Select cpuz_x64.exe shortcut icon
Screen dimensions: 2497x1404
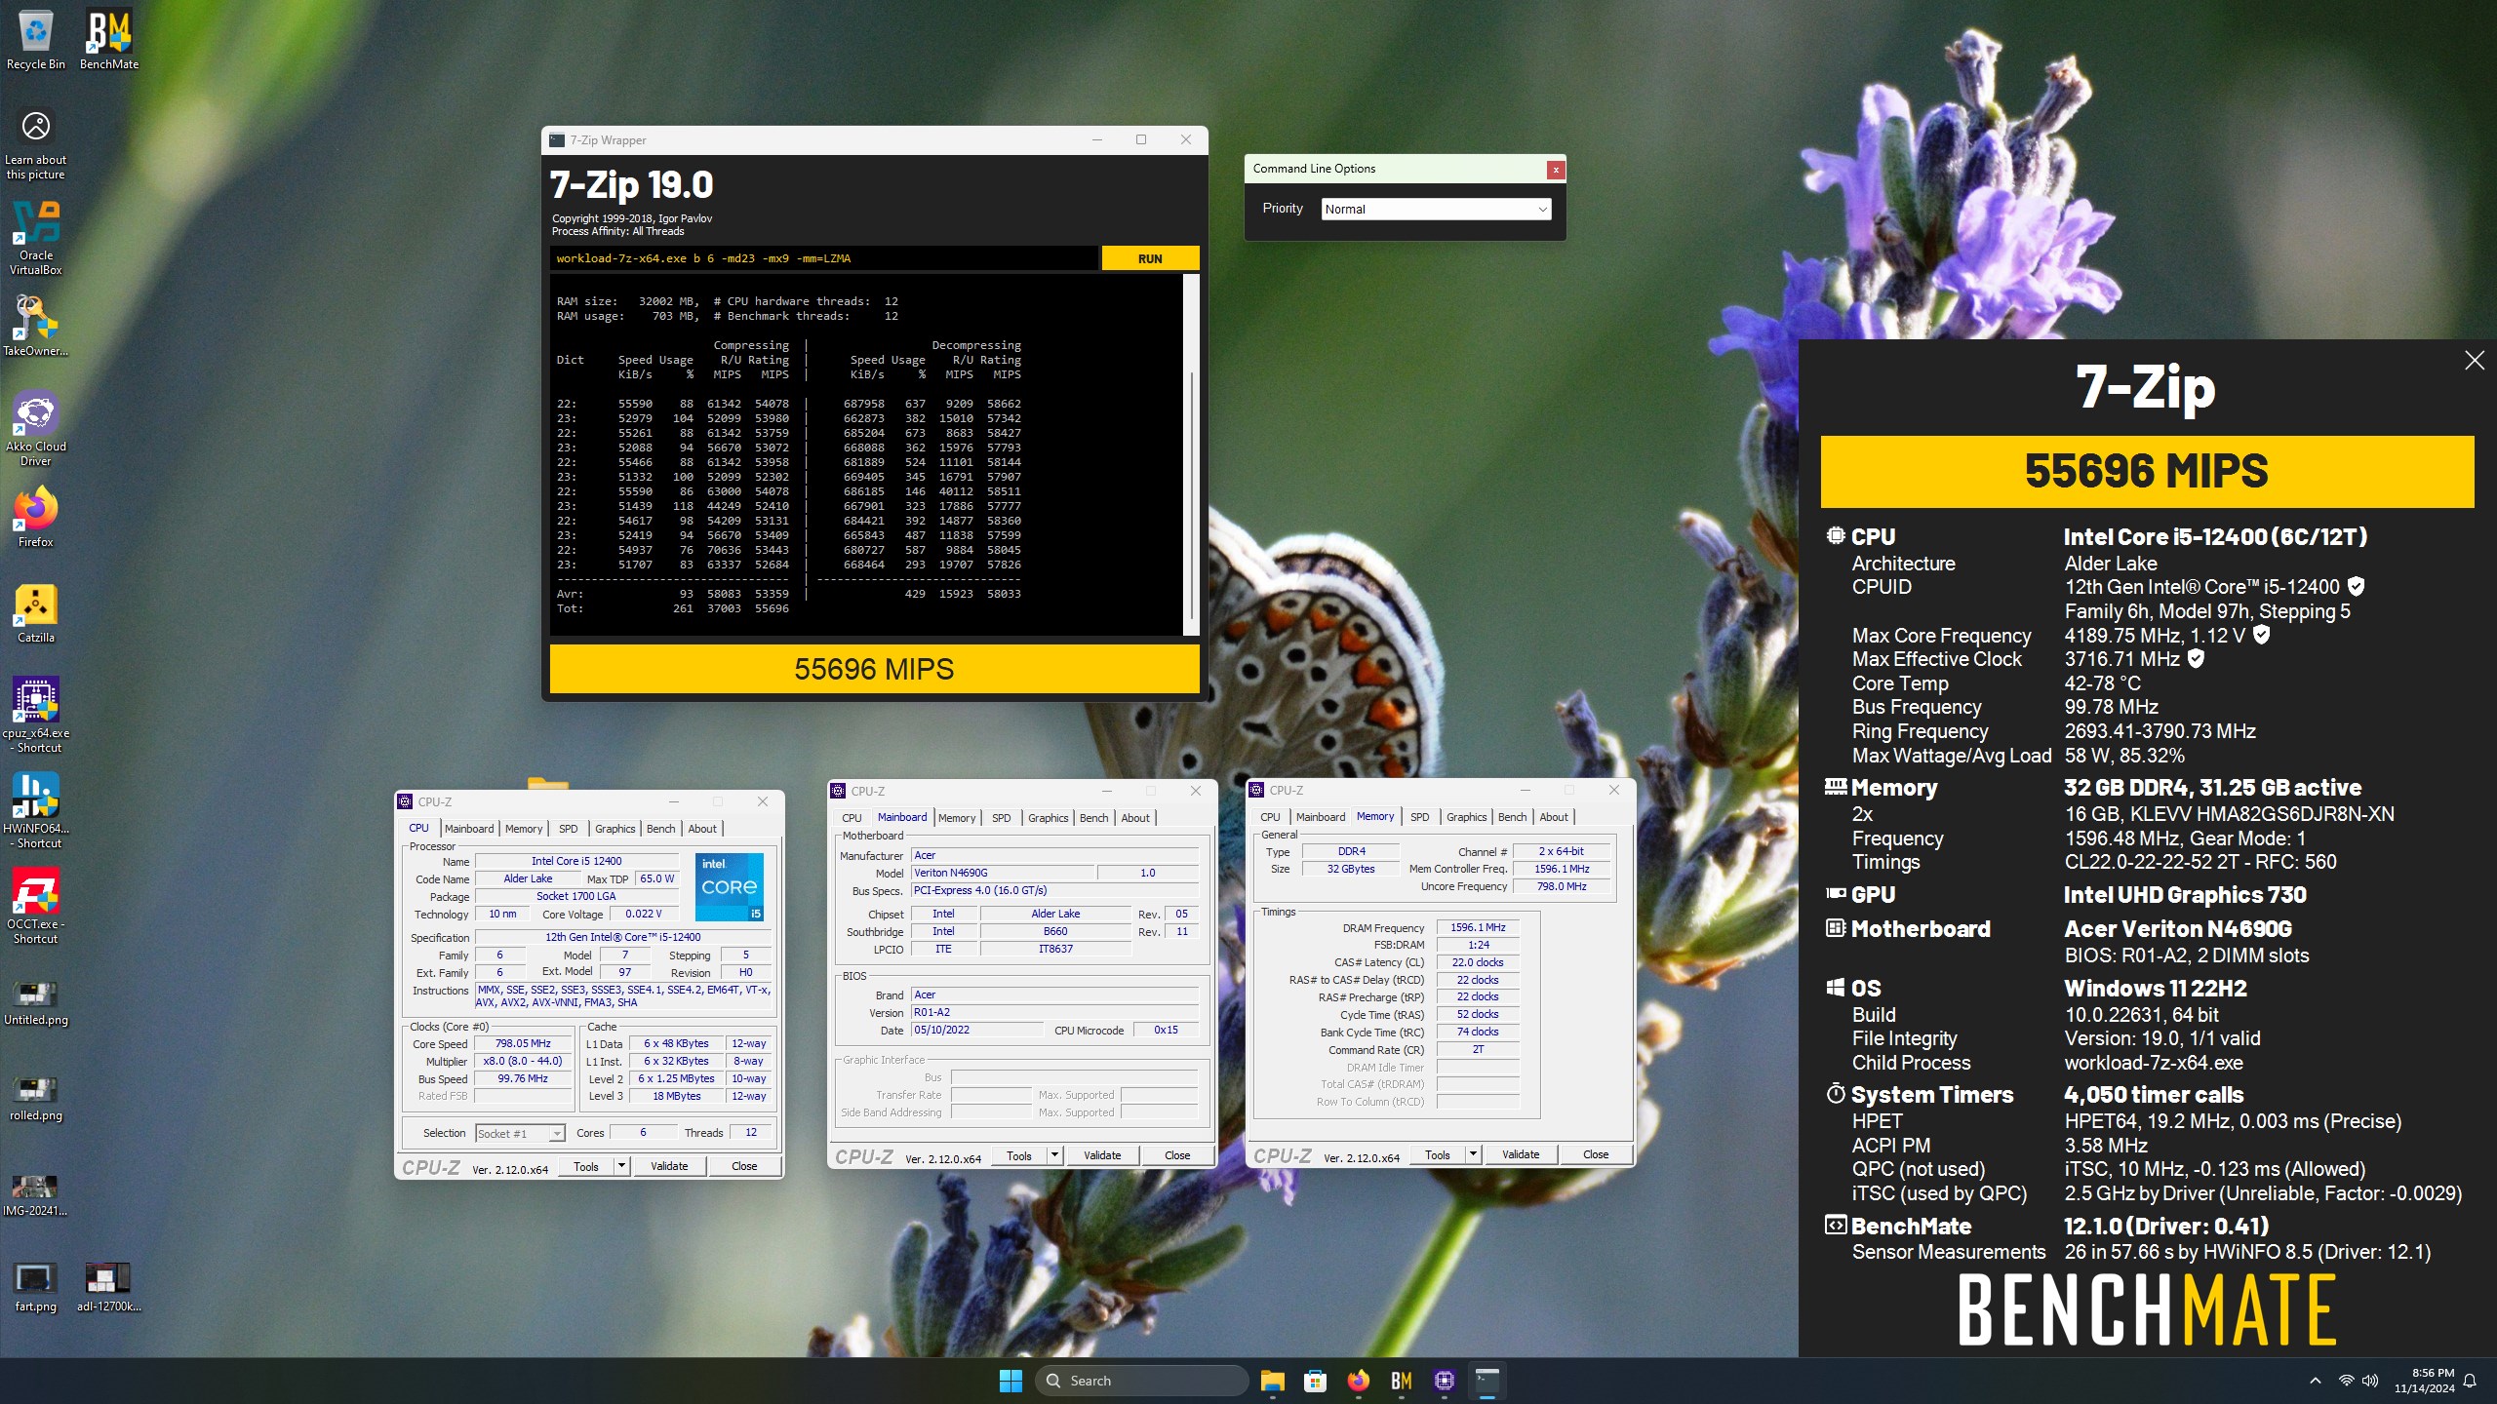point(35,716)
